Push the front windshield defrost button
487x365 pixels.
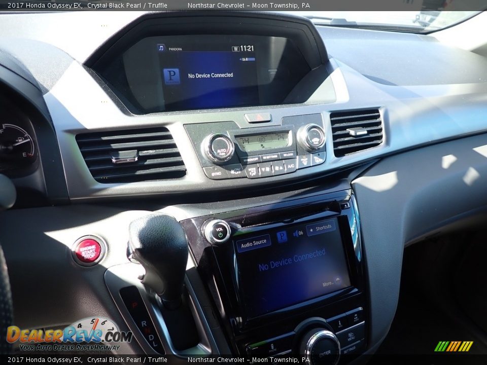click(x=304, y=161)
